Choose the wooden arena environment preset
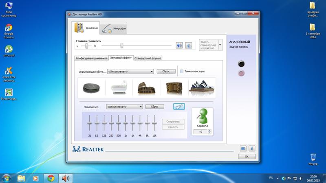 [174, 88]
